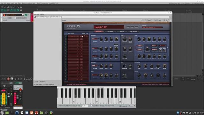Open project settings info icon in toolbar

[x=11, y=7]
